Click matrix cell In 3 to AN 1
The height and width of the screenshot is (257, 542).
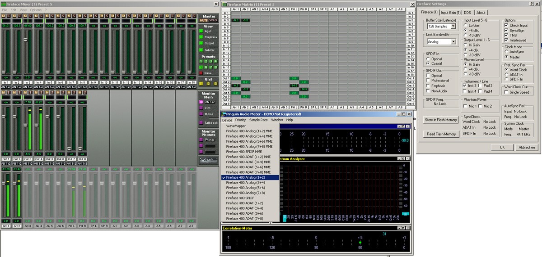pyautogui.click(x=235, y=20)
